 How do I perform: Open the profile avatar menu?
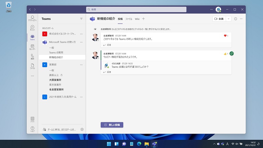point(218,9)
